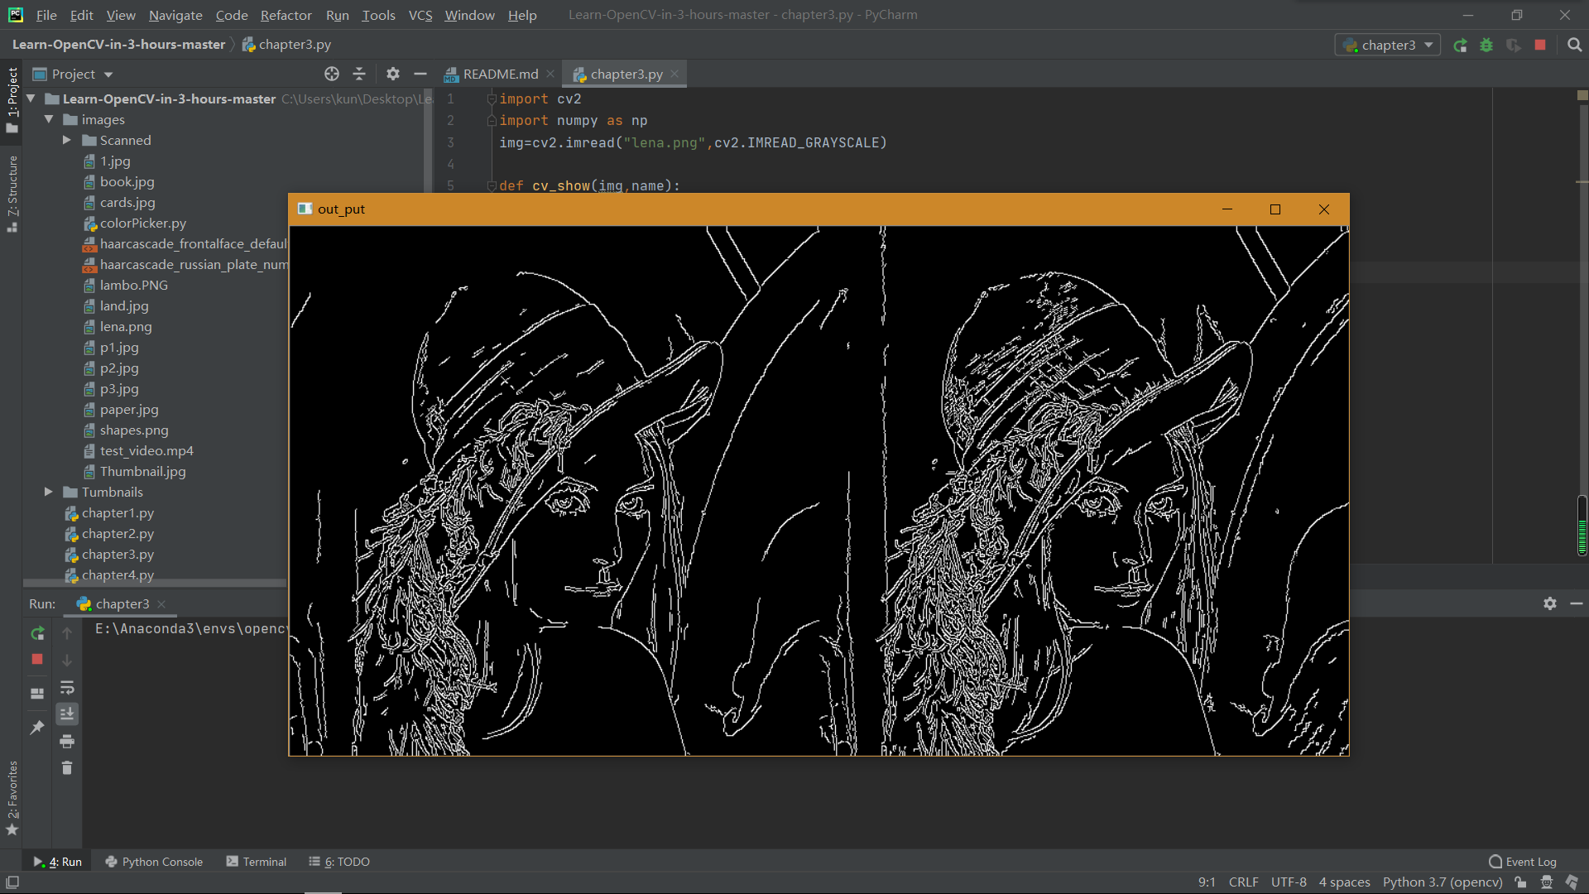
Task: Print the console output
Action: coord(67,742)
